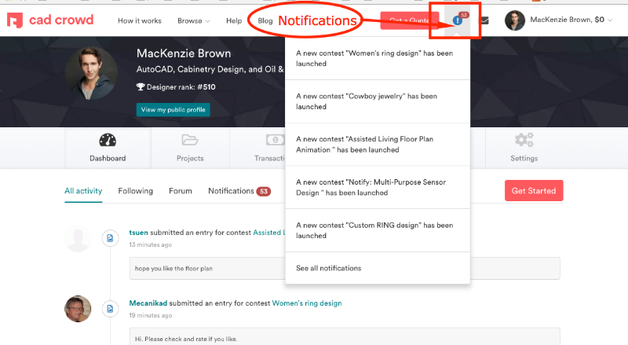The height and width of the screenshot is (345, 628).
Task: Open Notify: Multi-Purpose Sensor Design notification
Action: [378, 187]
